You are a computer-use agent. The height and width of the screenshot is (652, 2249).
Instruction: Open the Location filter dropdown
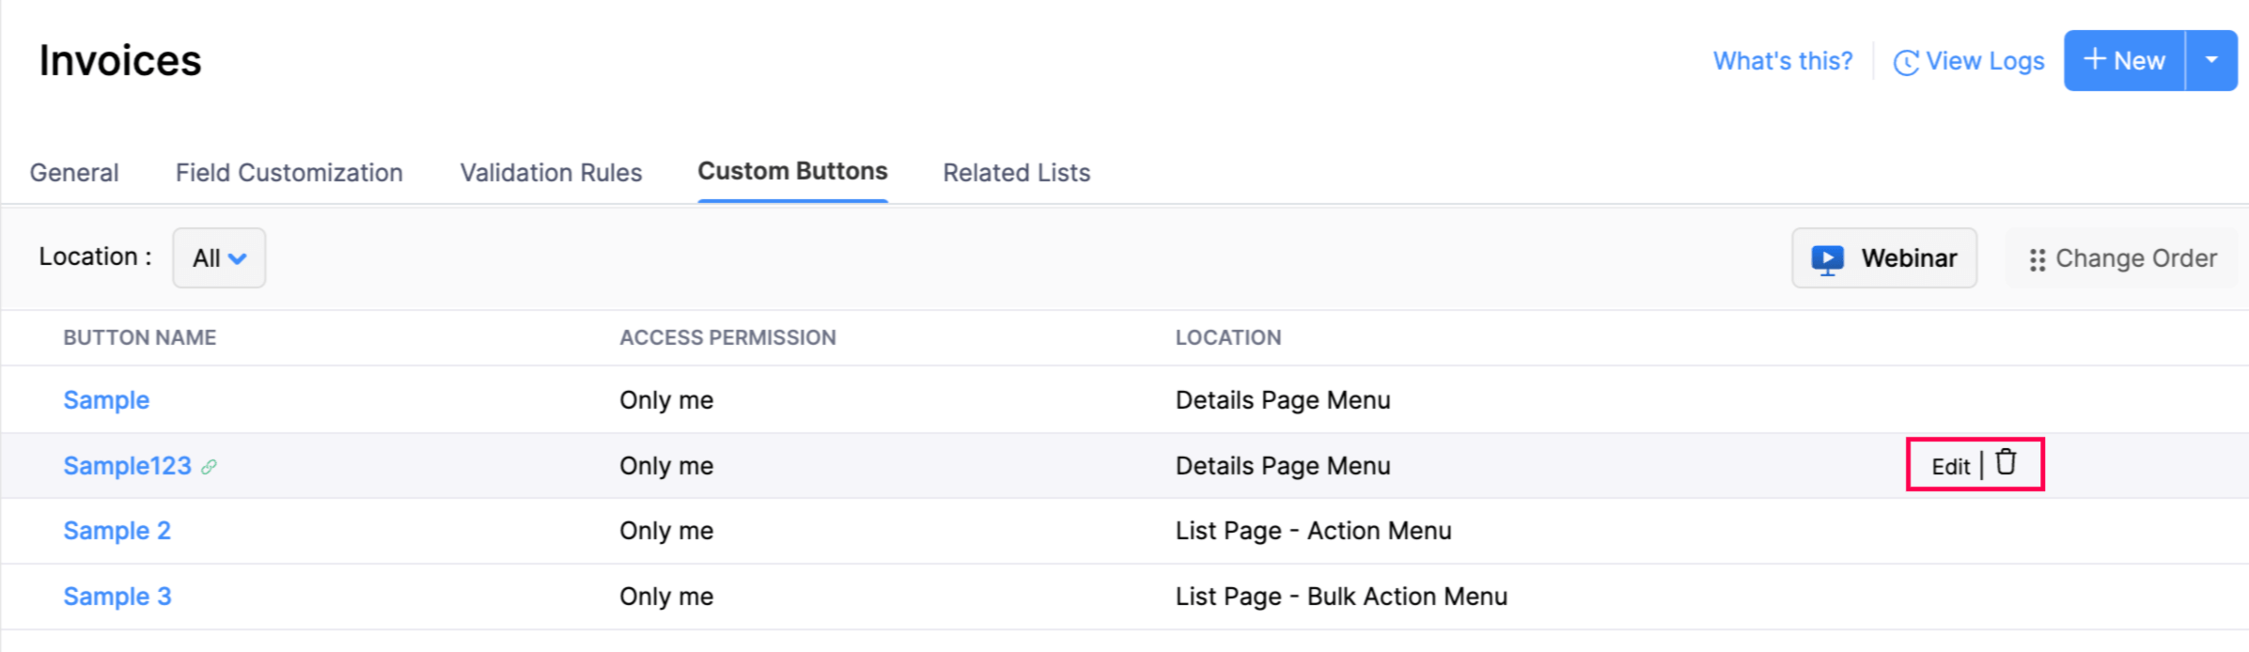click(x=219, y=258)
